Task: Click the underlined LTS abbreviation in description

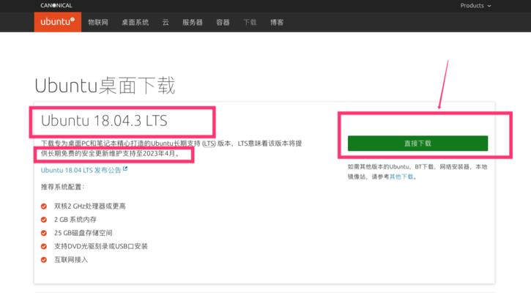Action: [x=209, y=144]
